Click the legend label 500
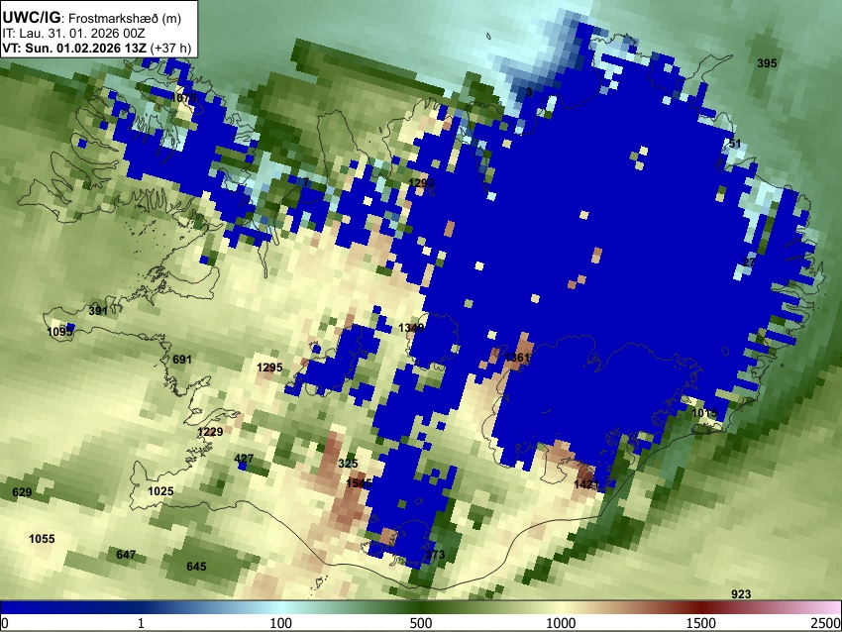 point(421,623)
